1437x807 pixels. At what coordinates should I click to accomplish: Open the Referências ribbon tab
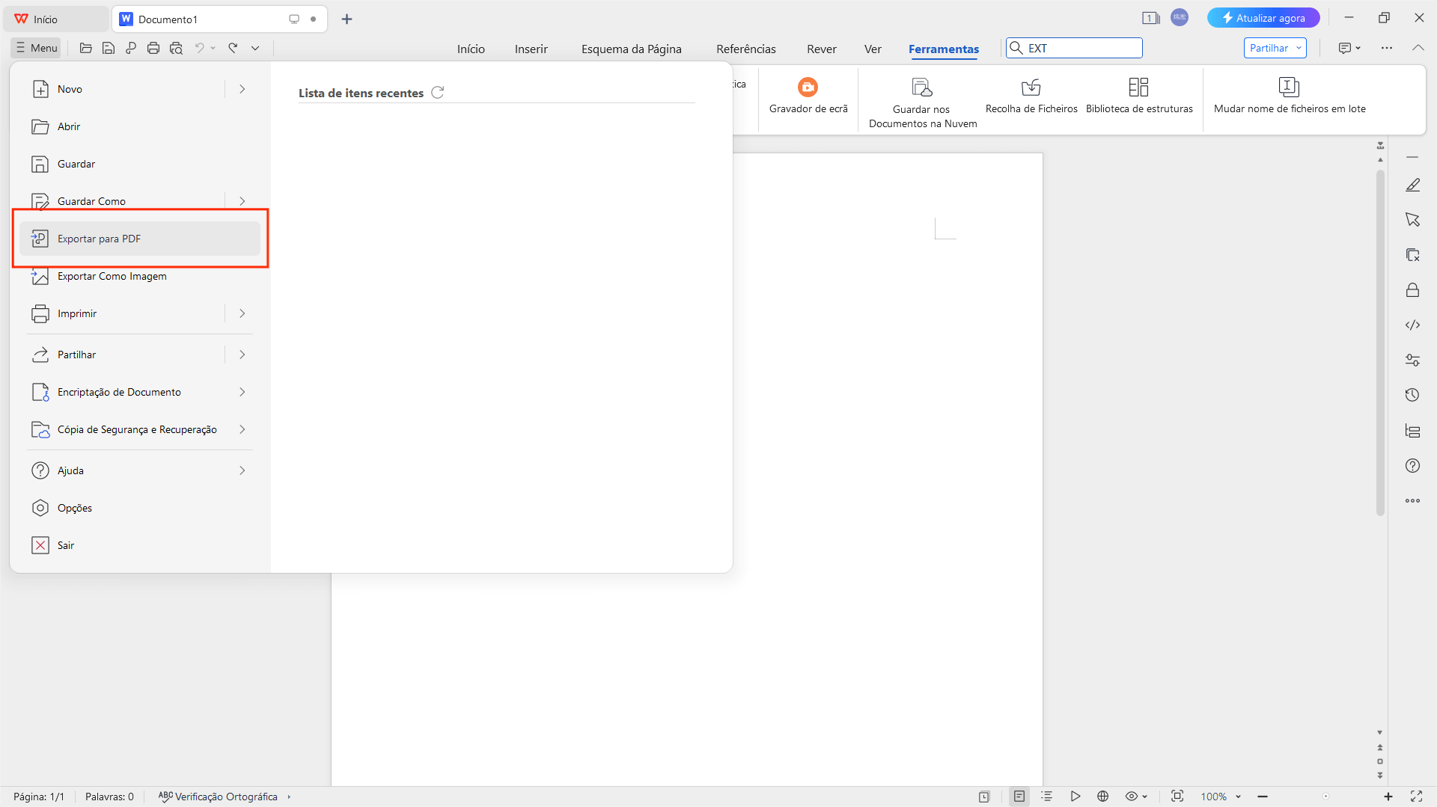[745, 49]
